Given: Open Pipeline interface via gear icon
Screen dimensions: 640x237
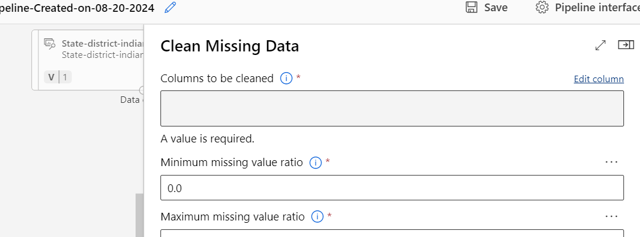Looking at the screenshot, I should [x=542, y=7].
